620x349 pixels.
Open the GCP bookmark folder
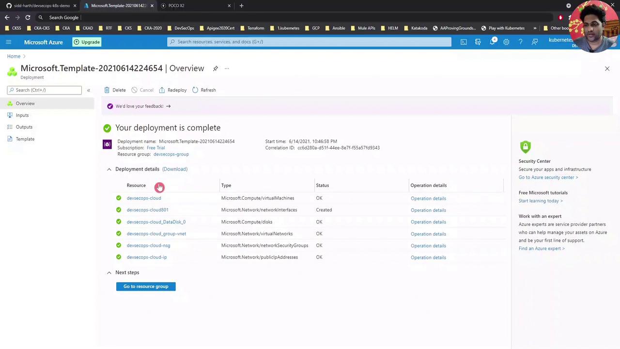point(311,28)
